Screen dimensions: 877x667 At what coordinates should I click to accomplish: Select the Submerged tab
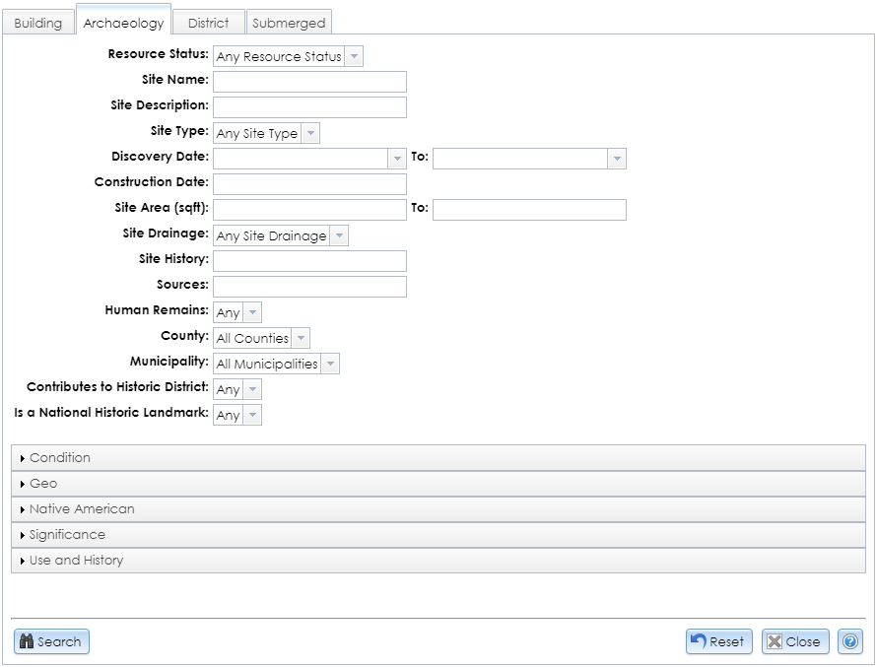pos(289,21)
